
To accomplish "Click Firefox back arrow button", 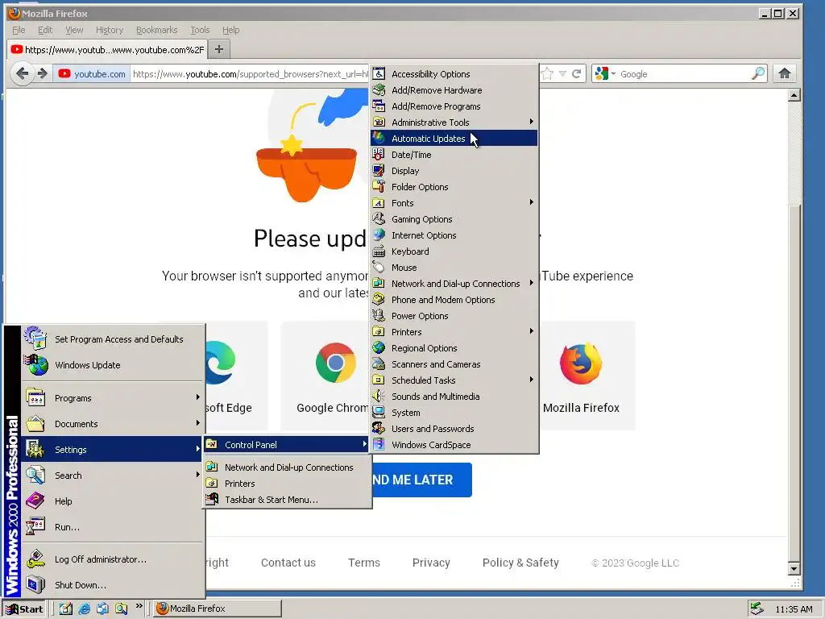I will [22, 73].
